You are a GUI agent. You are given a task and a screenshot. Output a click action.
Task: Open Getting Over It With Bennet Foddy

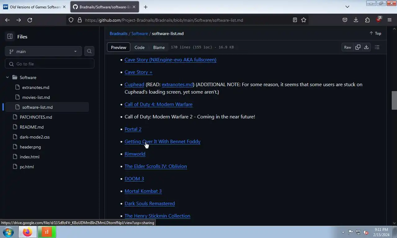[163, 141]
